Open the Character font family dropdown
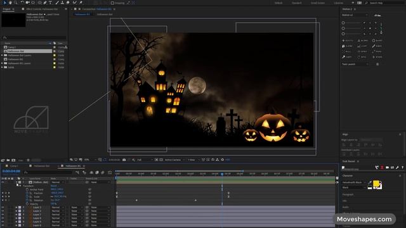406x228 pixels. (x=354, y=182)
